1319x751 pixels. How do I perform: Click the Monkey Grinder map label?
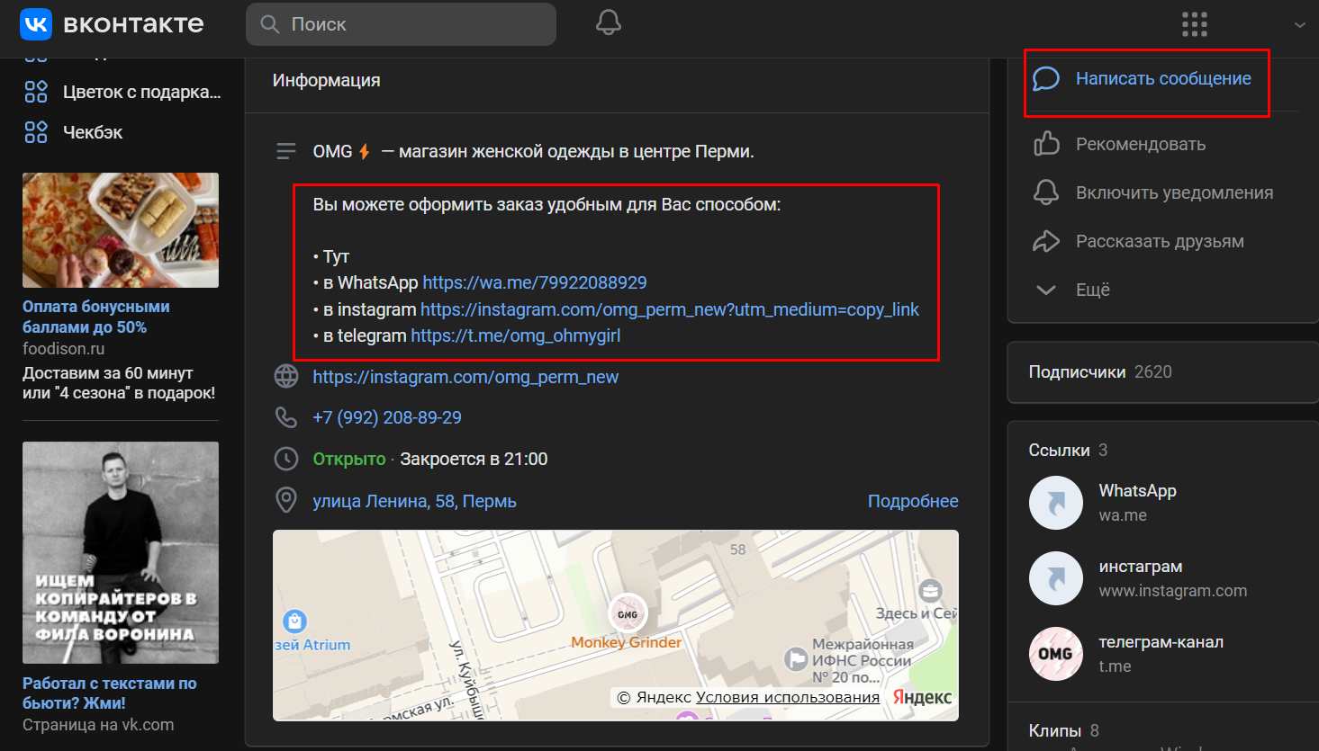[x=627, y=642]
